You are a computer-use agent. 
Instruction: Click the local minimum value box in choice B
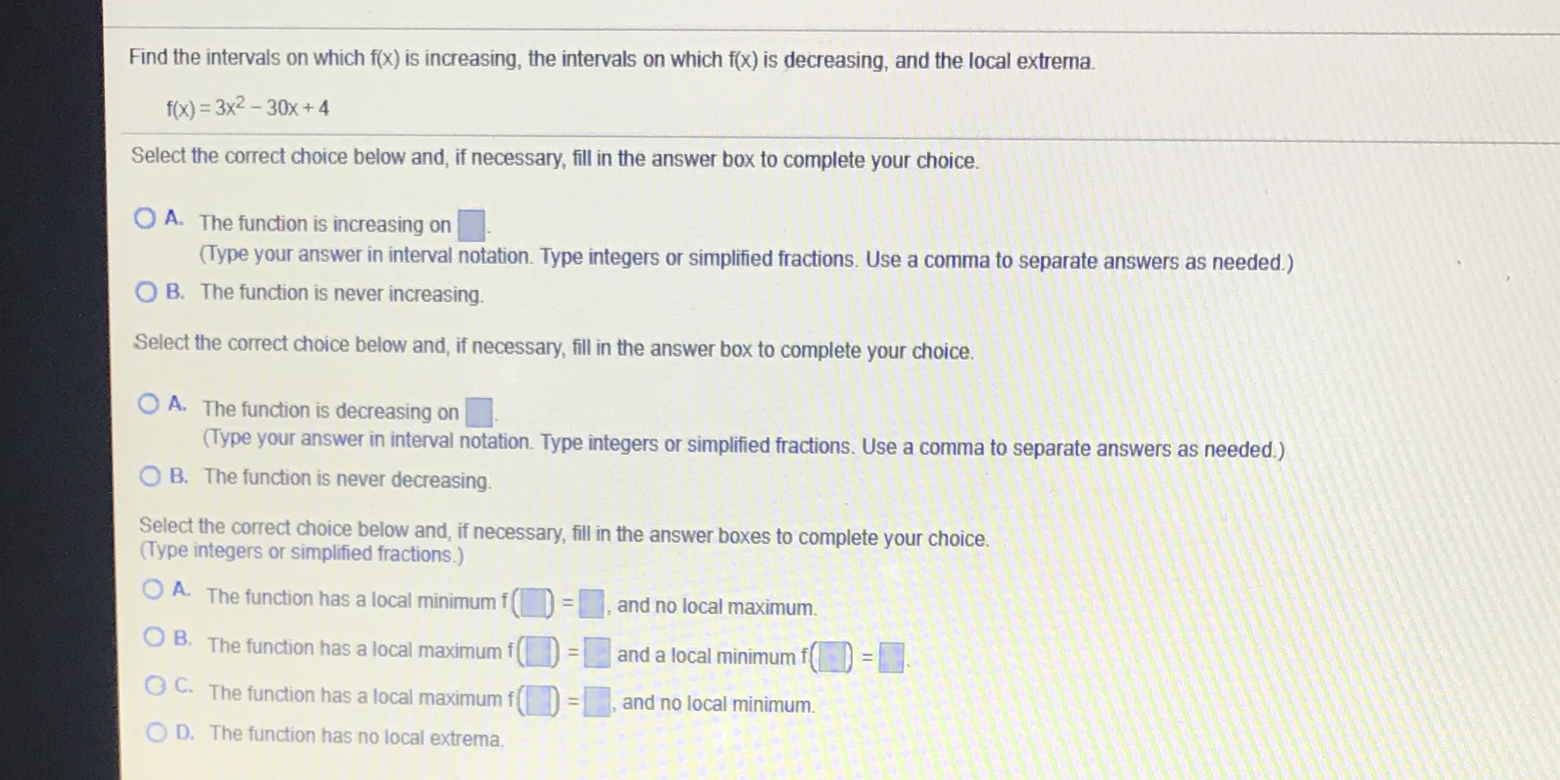[893, 657]
